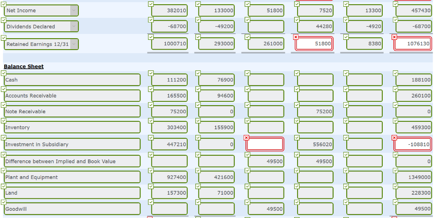Viewport: 434px width, 218px height.
Task: Click the green check above the 8380 value
Action: (346, 37)
